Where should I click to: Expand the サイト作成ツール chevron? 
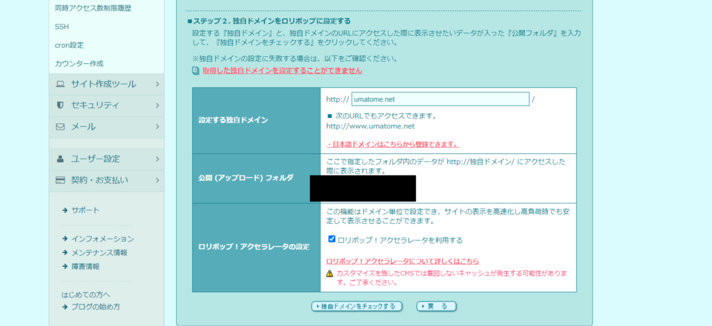158,84
